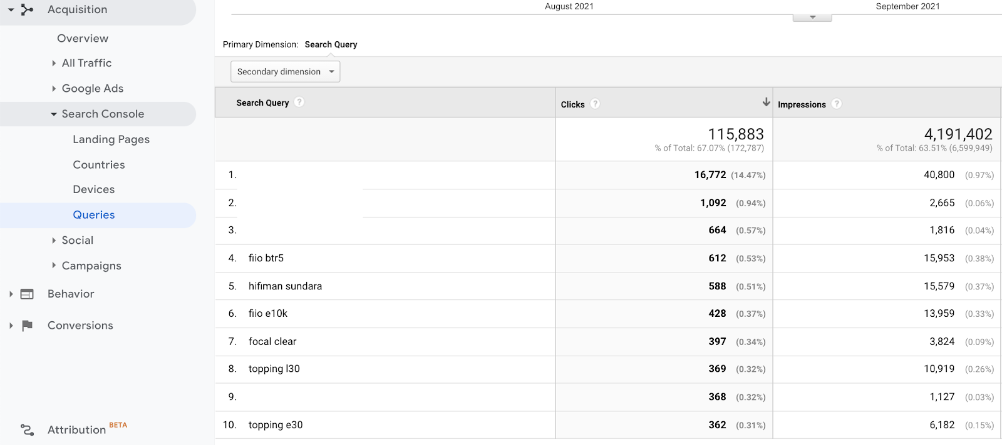Click the Clicks sort descending arrow
Viewport: 1002px width, 445px height.
coord(766,102)
